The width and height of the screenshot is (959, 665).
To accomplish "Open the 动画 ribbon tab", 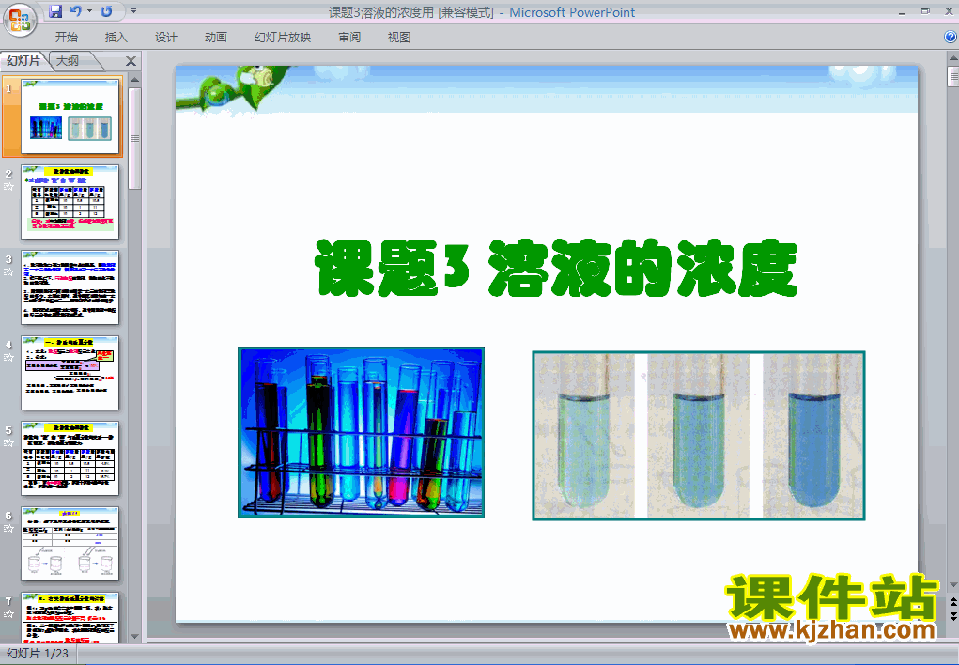I will tap(215, 38).
